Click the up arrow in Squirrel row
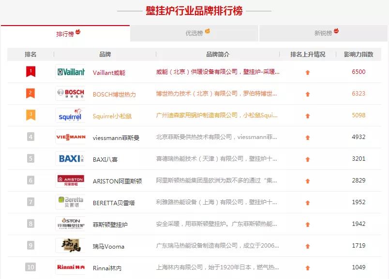This screenshot has width=389, height=279. point(308,116)
